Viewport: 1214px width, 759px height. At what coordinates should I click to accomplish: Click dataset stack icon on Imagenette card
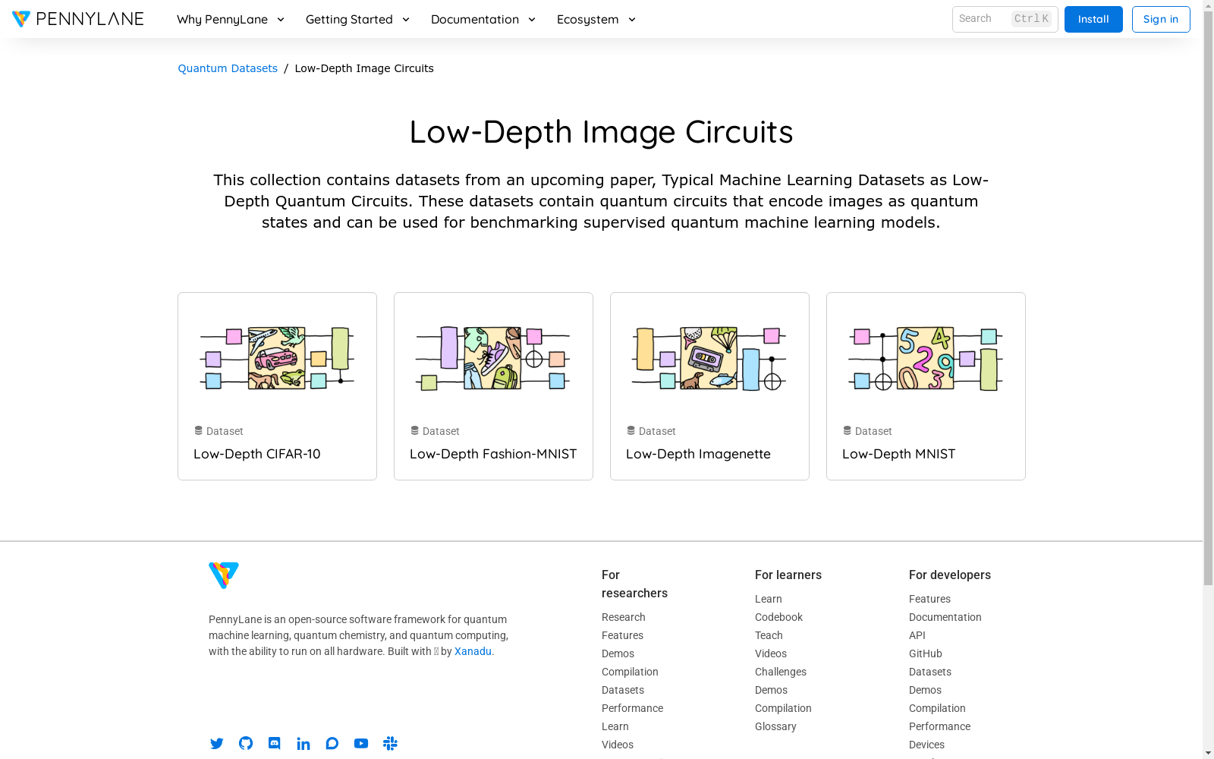631,430
